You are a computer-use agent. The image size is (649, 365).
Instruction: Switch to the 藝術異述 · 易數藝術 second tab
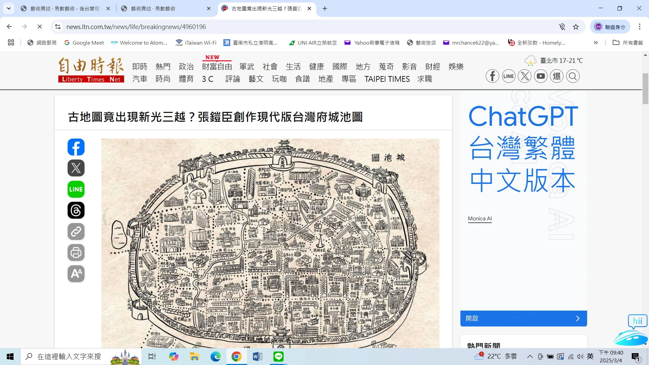click(x=153, y=8)
